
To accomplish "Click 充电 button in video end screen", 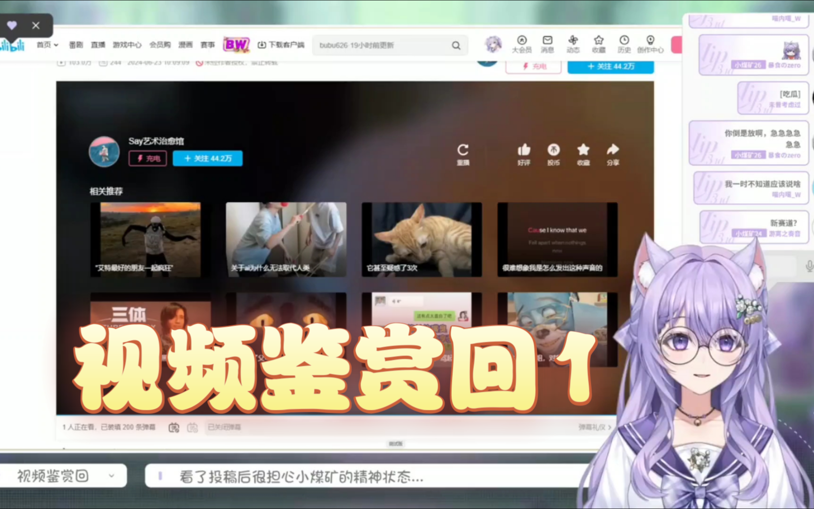I will click(148, 158).
